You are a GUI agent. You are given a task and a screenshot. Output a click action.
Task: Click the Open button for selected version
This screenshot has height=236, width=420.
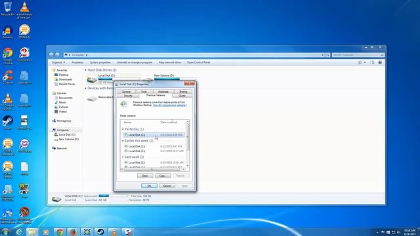pos(145,176)
